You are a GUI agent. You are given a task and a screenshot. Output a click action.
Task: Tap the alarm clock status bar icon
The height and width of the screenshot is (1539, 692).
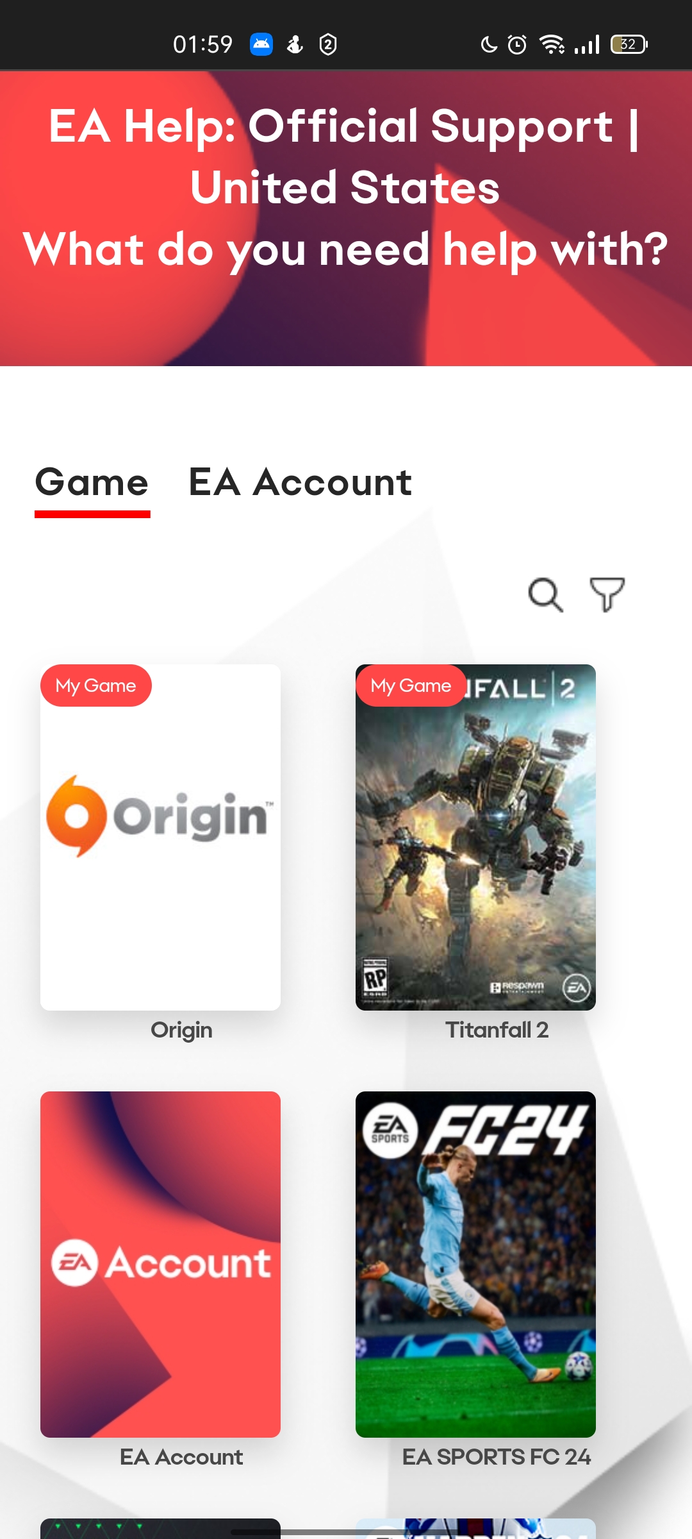pyautogui.click(x=517, y=44)
